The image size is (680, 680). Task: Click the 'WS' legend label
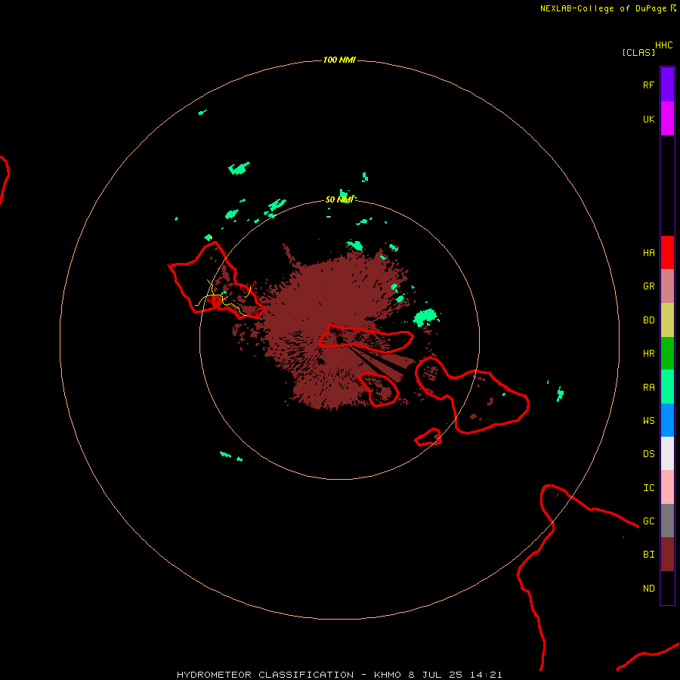point(648,421)
